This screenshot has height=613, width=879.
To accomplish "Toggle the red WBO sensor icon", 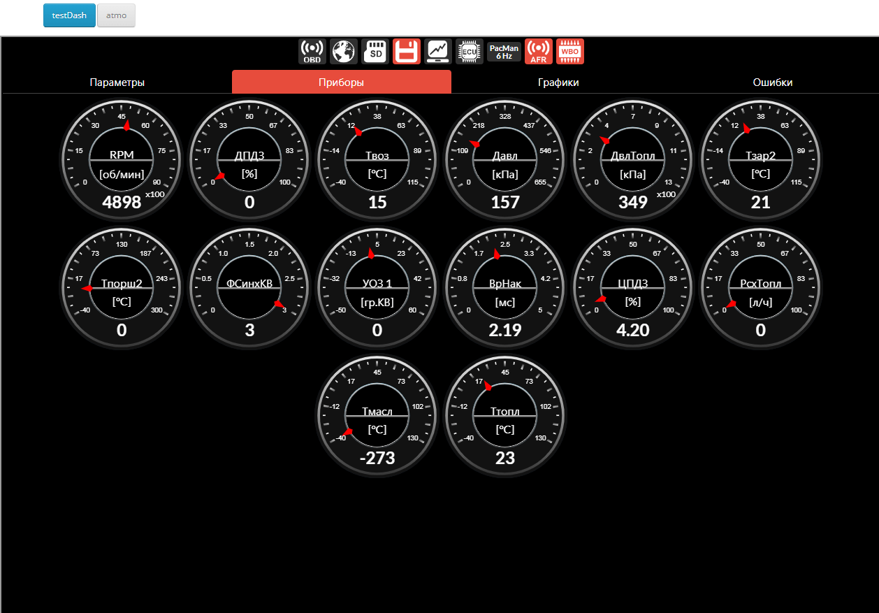I will [x=569, y=52].
